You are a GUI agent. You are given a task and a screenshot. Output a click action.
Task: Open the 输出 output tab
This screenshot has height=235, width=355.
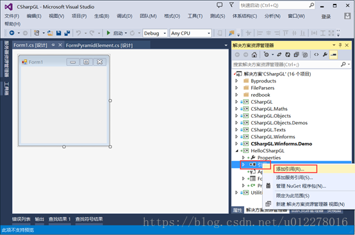[x=39, y=219]
